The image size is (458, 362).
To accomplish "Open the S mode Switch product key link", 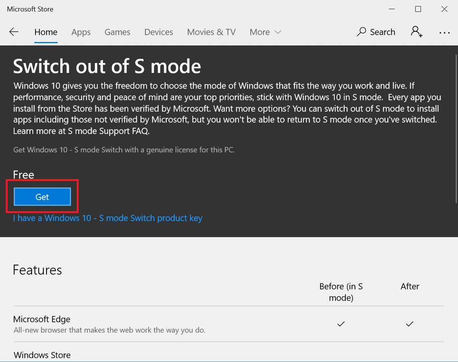I will [108, 218].
